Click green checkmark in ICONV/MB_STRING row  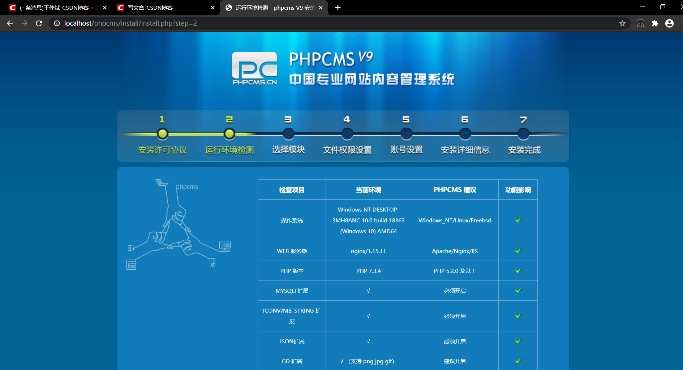point(518,316)
